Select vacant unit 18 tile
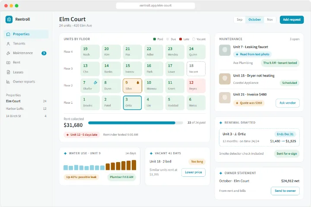The image size is (311, 207). tap(196, 69)
